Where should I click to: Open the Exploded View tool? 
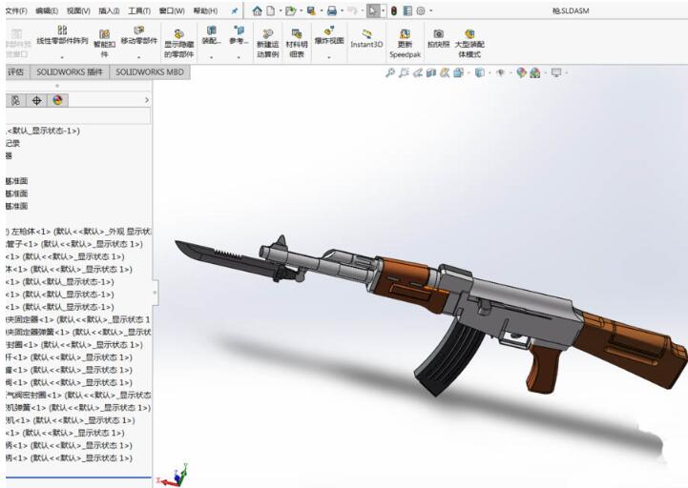(329, 35)
